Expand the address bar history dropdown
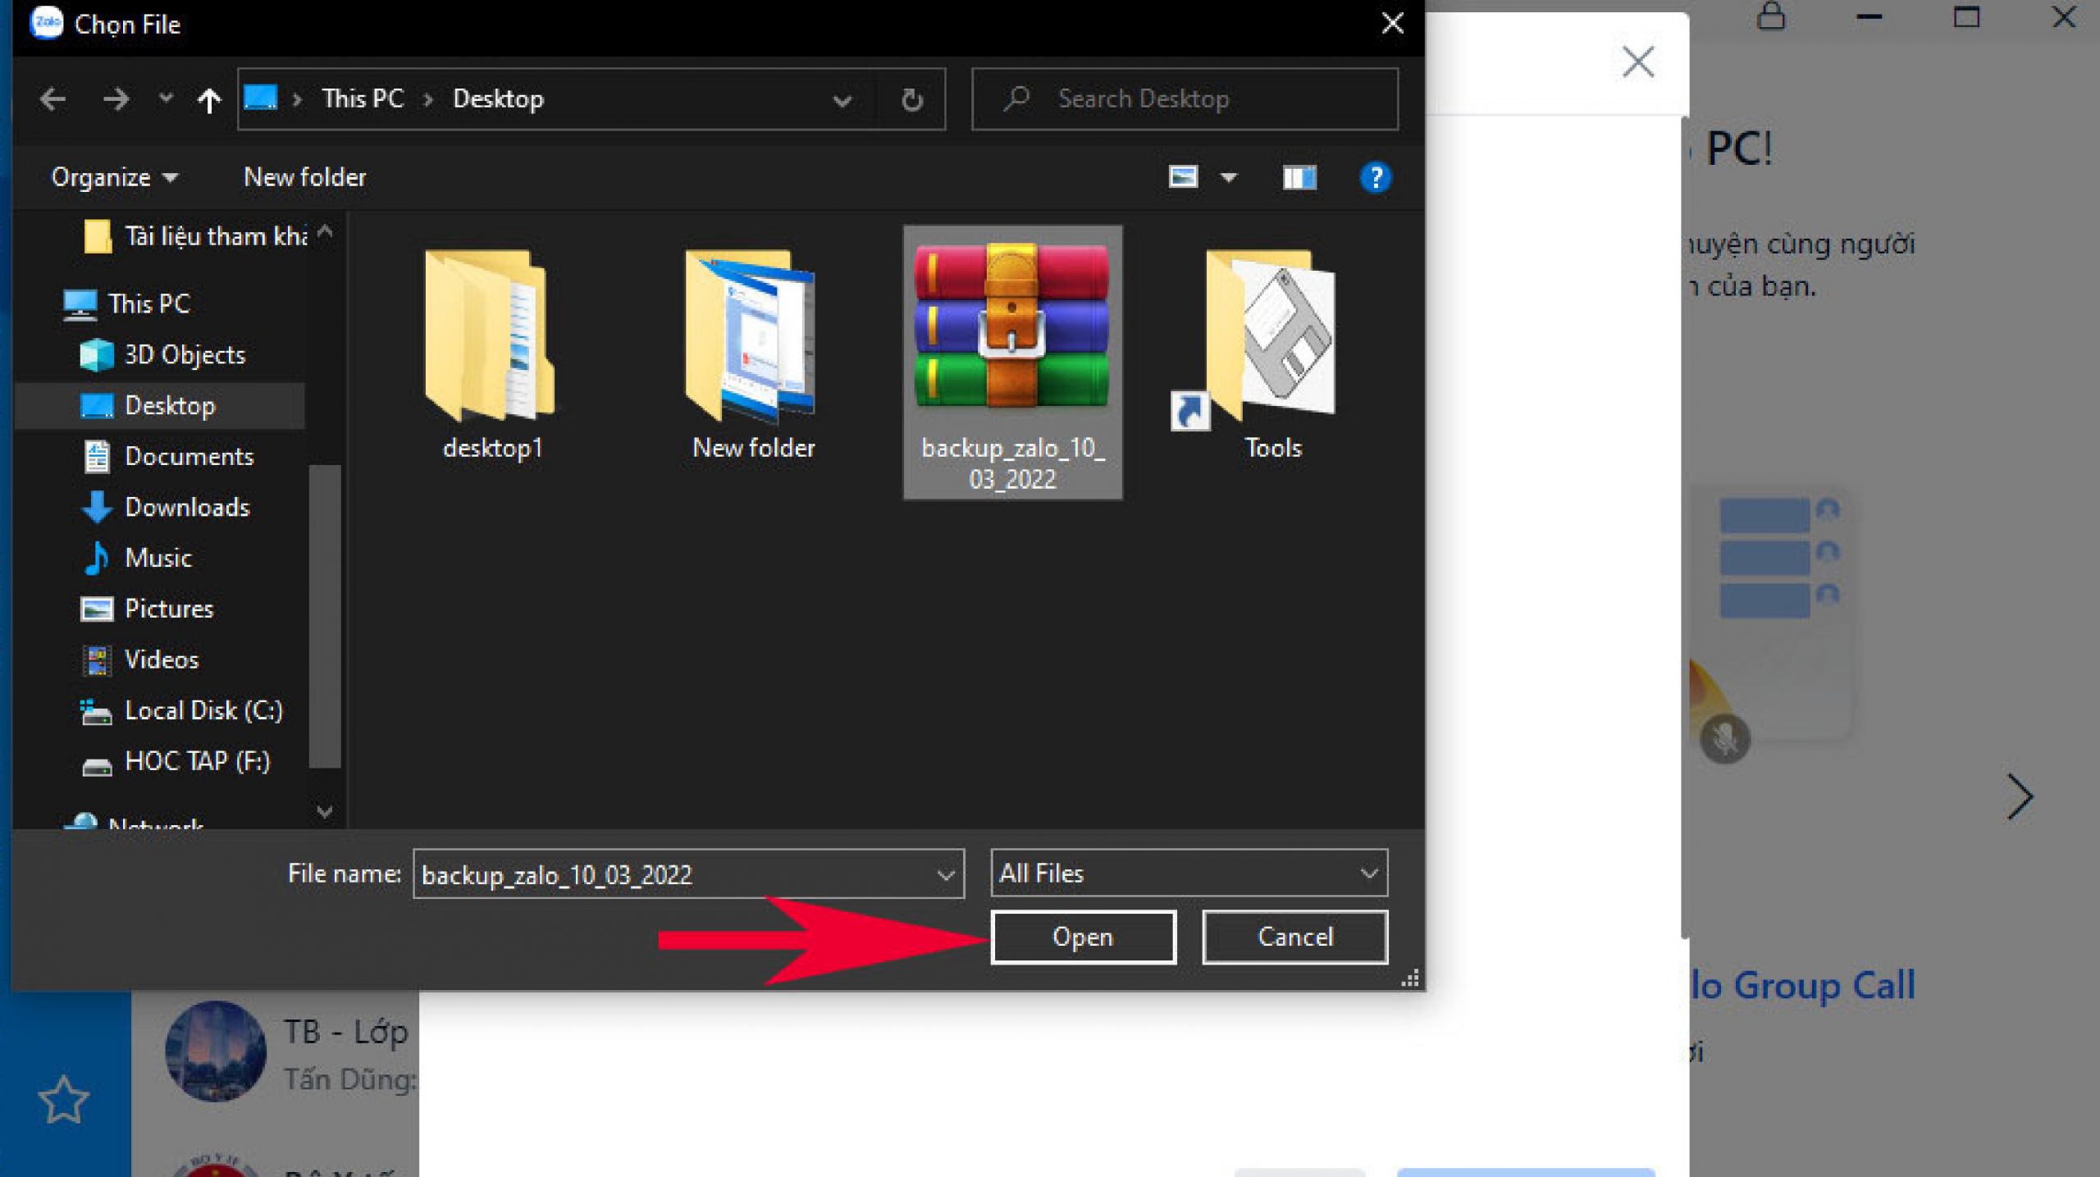 point(842,100)
